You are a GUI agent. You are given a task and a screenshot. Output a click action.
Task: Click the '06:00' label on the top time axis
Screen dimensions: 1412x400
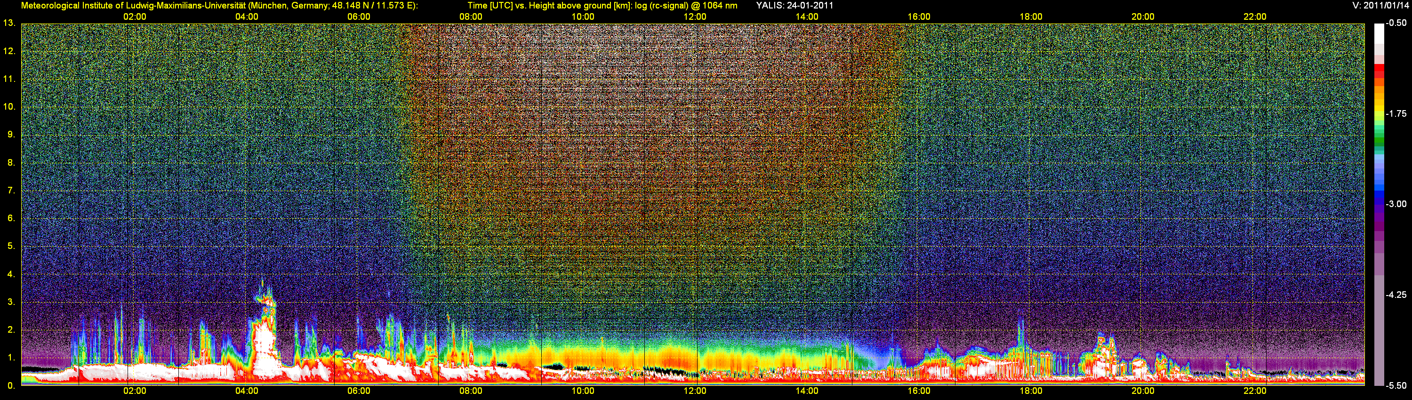pyautogui.click(x=359, y=16)
